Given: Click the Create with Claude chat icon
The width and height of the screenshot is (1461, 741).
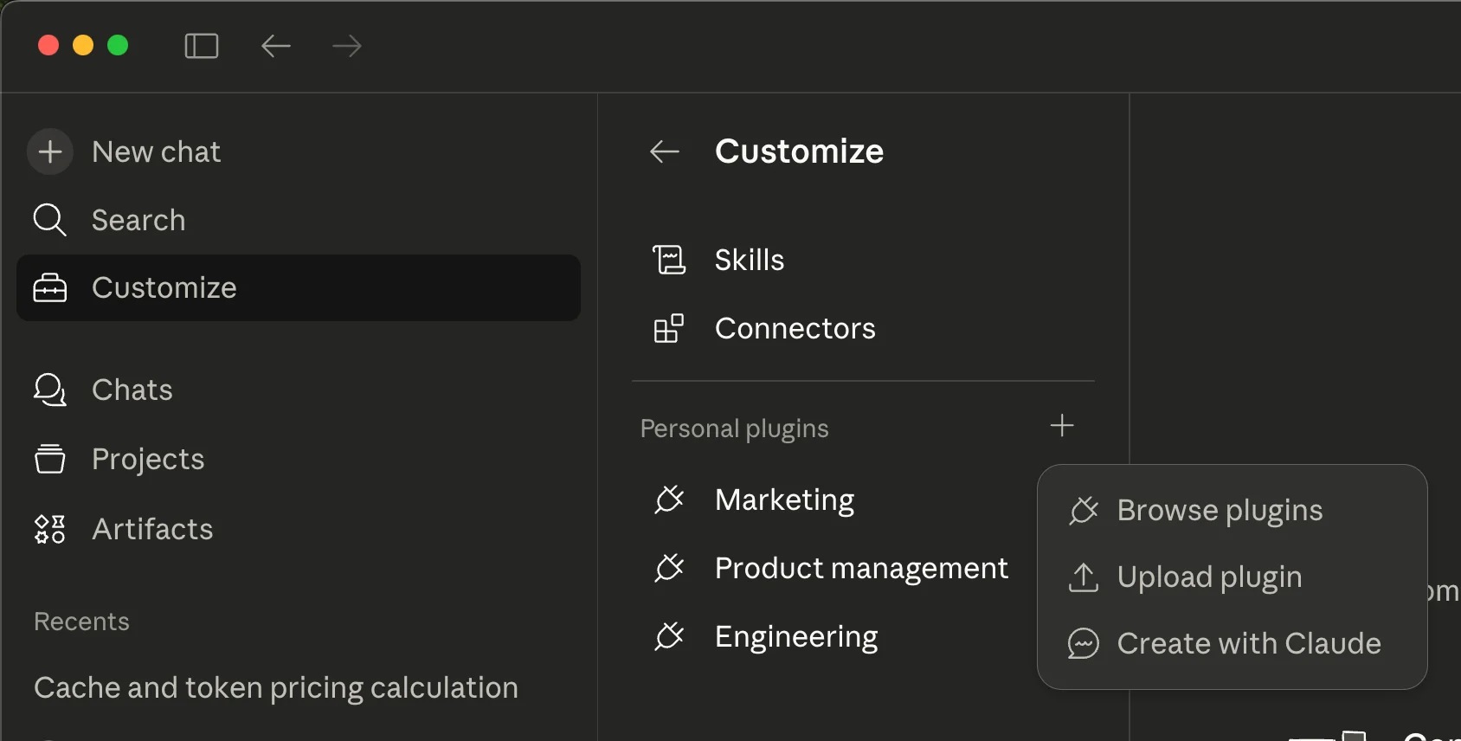Looking at the screenshot, I should [x=1084, y=643].
